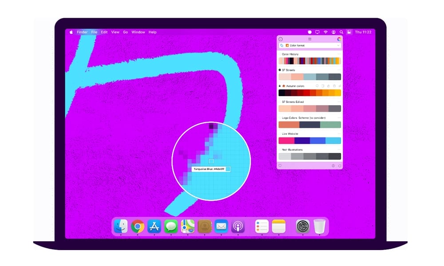Open Podcasts from the dock
The height and width of the screenshot is (266, 444).
238,227
